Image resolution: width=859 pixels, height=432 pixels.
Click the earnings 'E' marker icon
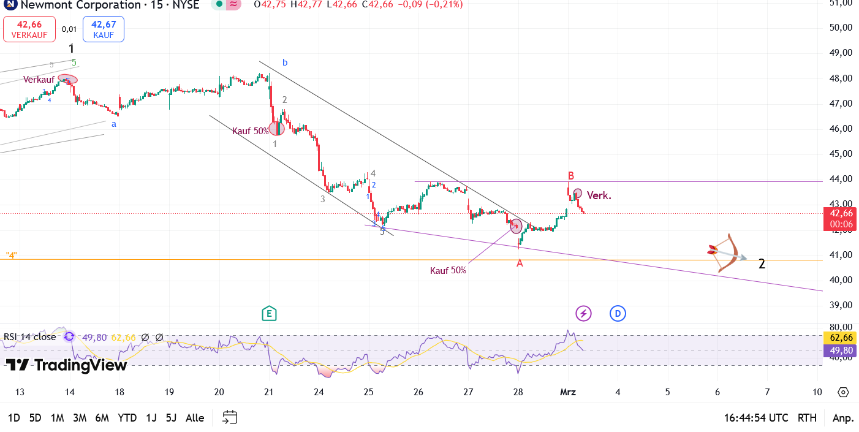coord(268,314)
